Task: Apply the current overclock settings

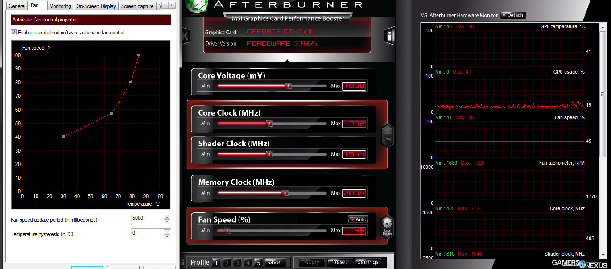Action: click(x=311, y=262)
